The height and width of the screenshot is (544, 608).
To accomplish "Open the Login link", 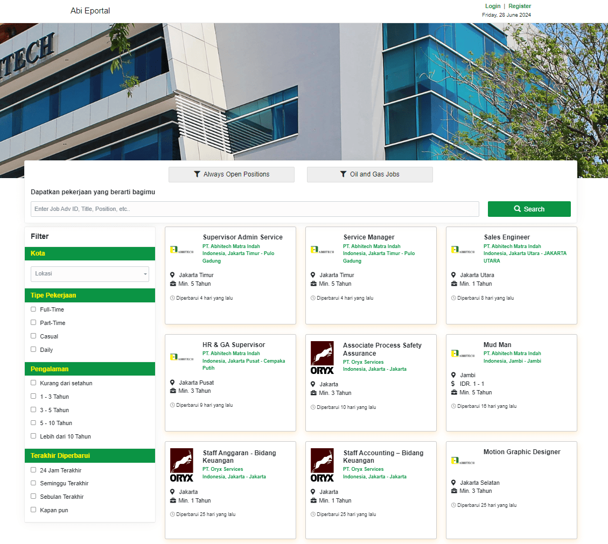I will pos(492,6).
